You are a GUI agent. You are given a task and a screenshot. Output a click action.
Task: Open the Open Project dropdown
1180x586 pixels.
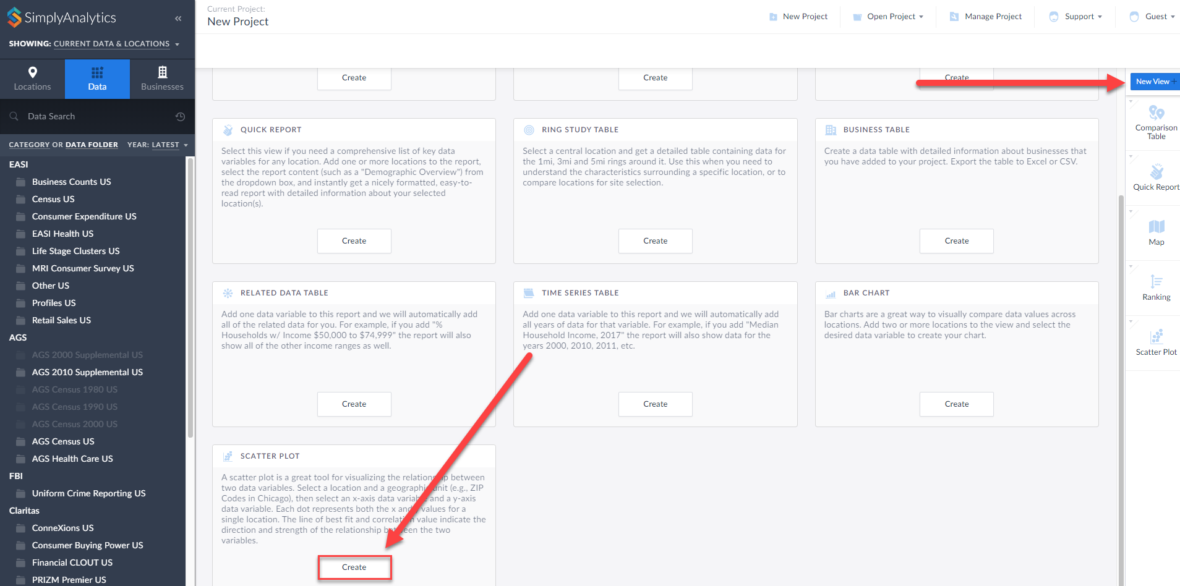pos(888,17)
